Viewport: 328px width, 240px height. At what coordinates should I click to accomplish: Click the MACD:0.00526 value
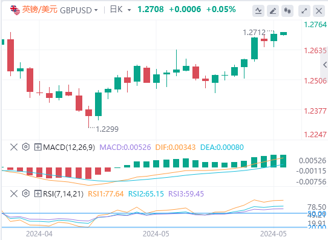click(x=125, y=148)
